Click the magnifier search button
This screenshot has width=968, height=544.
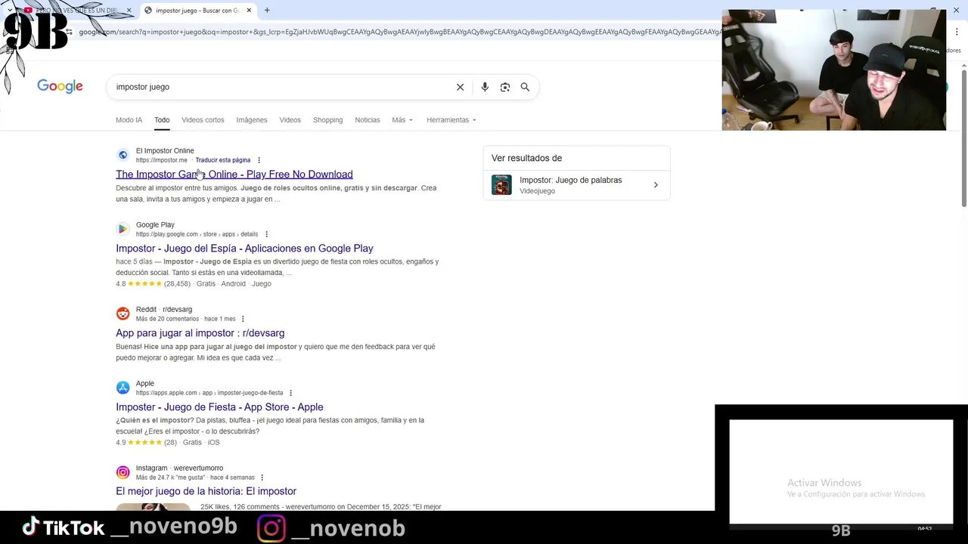click(x=525, y=87)
